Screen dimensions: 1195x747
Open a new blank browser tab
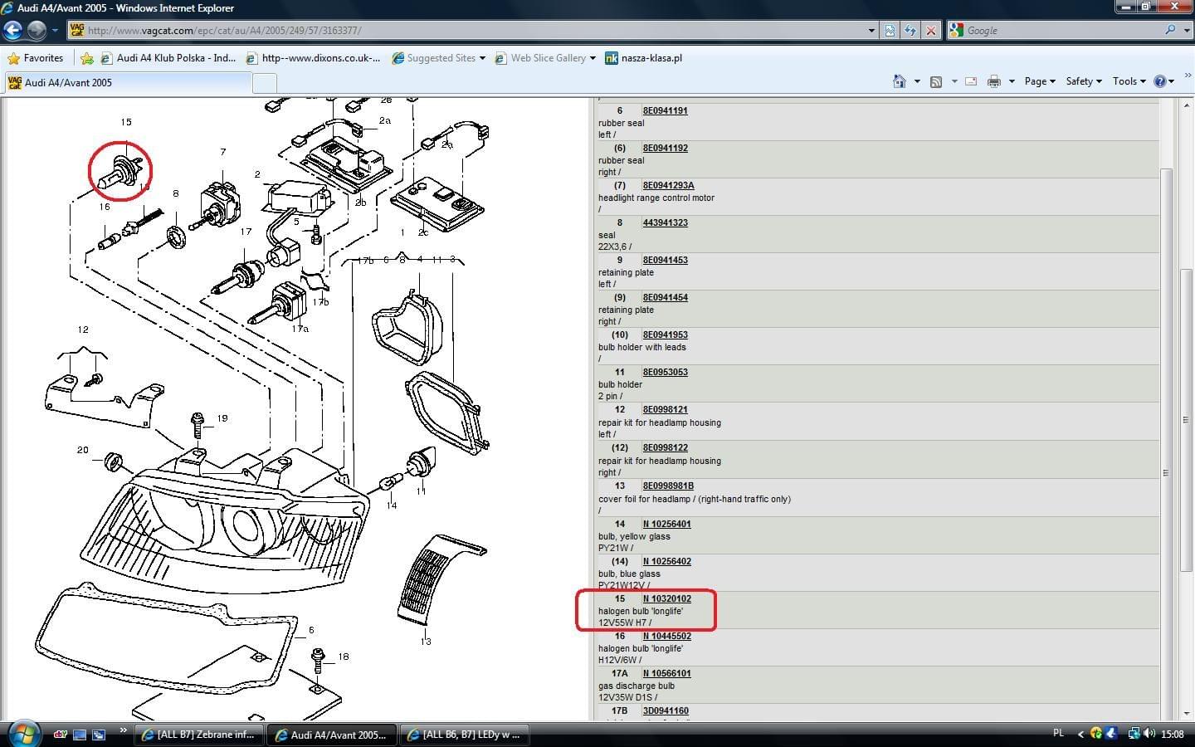click(264, 83)
